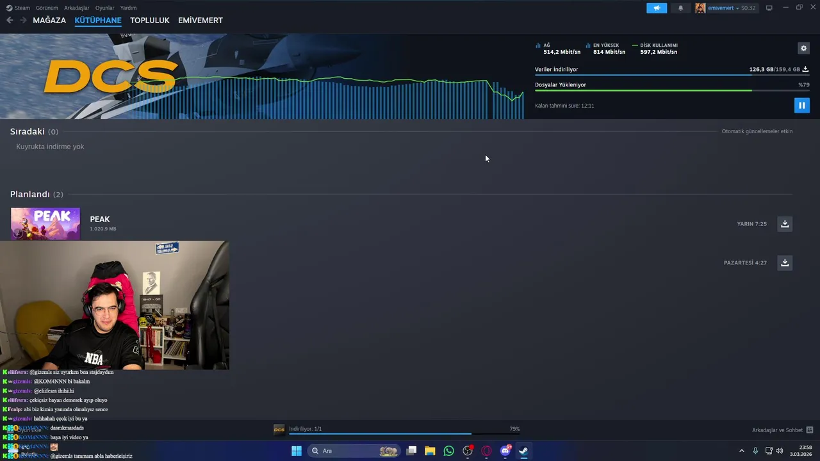Go forward with the right arrow

tap(23, 20)
